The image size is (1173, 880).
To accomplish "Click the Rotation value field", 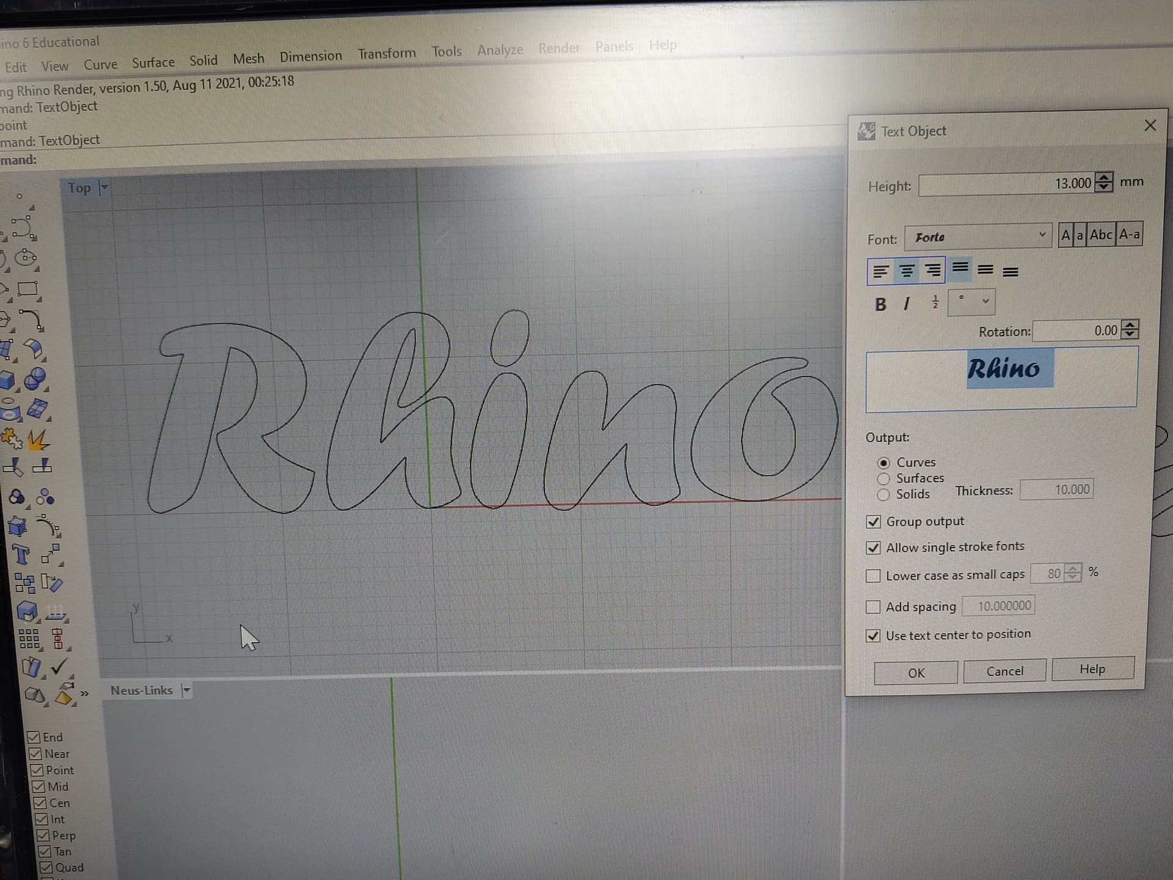I will (x=1078, y=331).
